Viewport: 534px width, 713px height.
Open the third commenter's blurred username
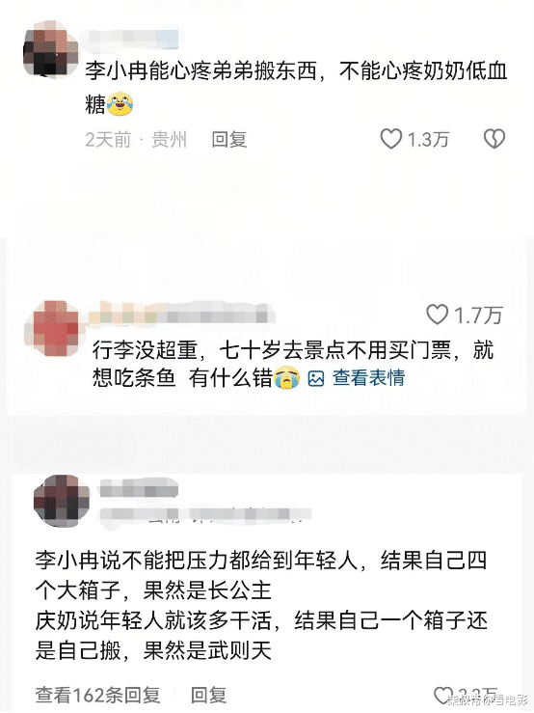click(x=139, y=489)
